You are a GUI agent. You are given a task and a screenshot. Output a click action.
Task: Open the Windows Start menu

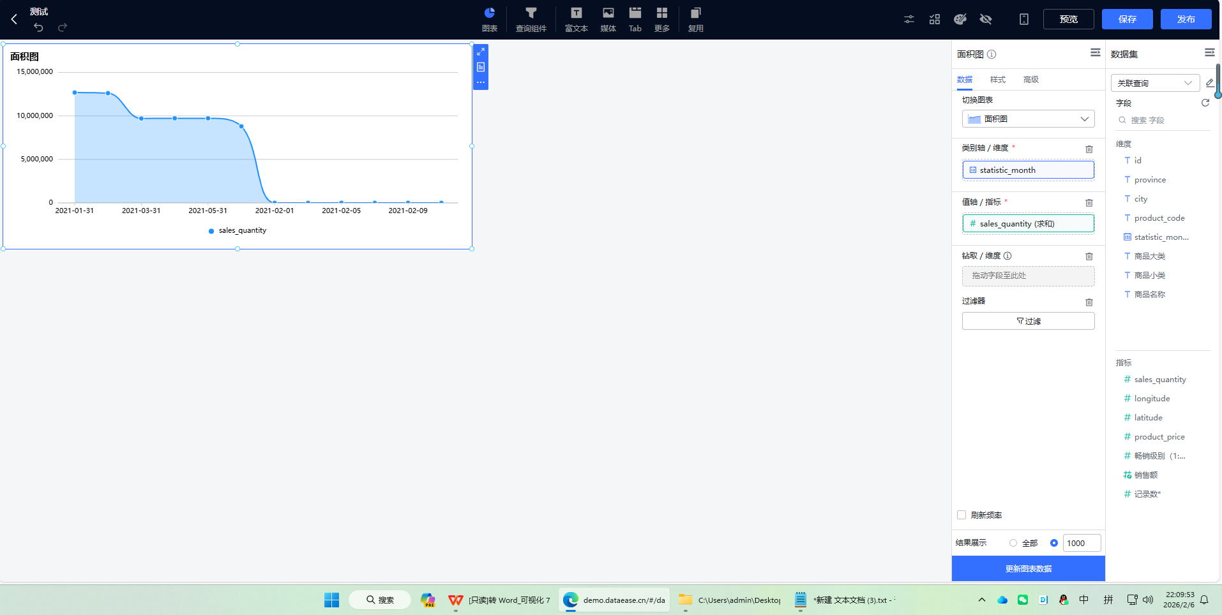[331, 600]
